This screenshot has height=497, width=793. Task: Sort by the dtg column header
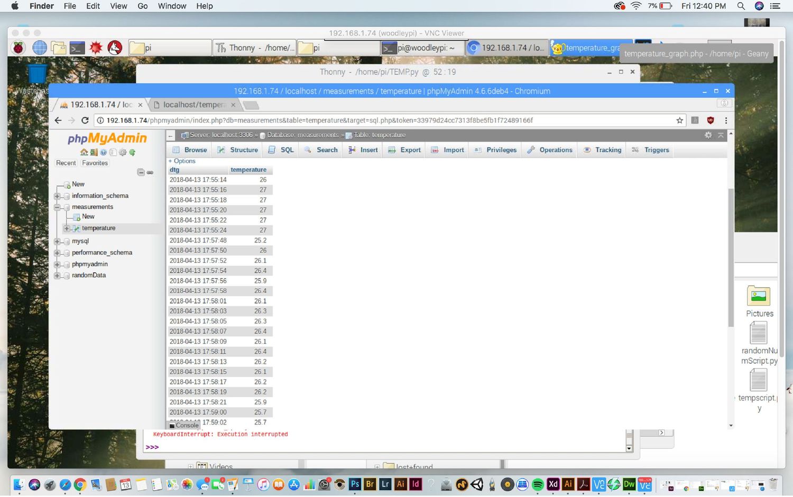point(174,170)
